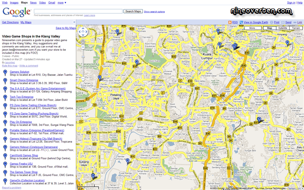The image size is (304, 190).
Task: Click the Learn more link
Action: (90, 15)
